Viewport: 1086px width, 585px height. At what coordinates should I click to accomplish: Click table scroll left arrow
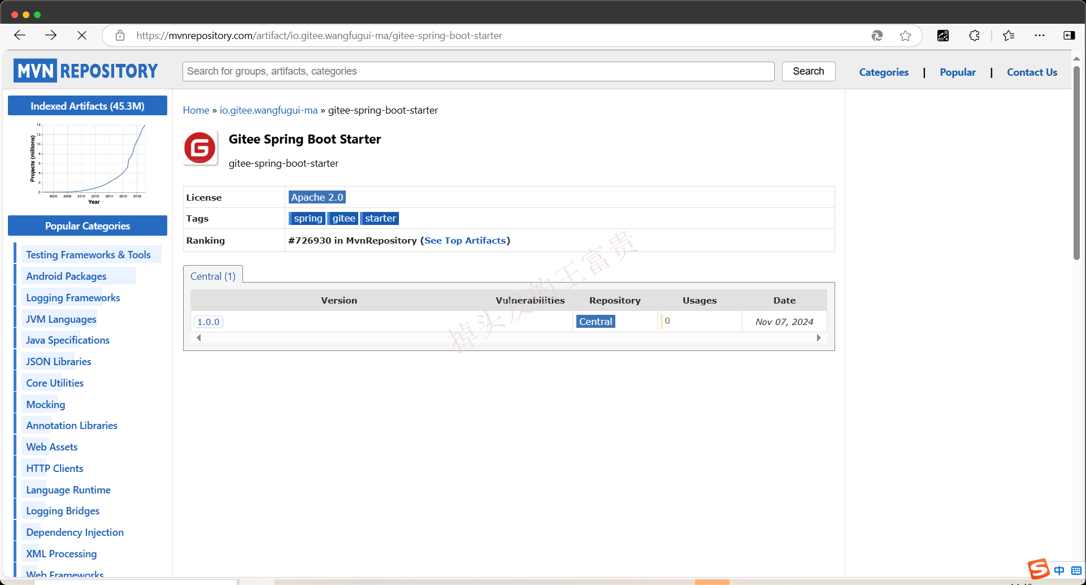(198, 337)
